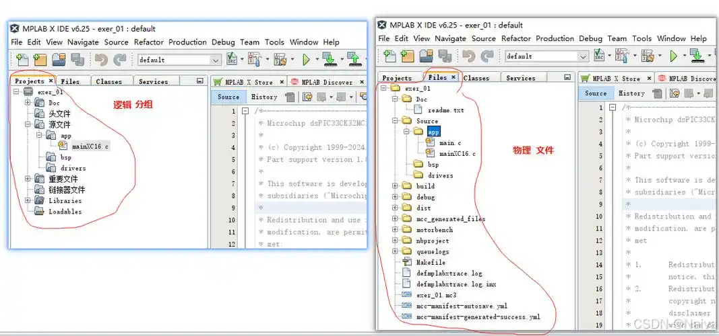The image size is (719, 336).
Task: Expand the 重要文件 folder node
Action: [28, 179]
